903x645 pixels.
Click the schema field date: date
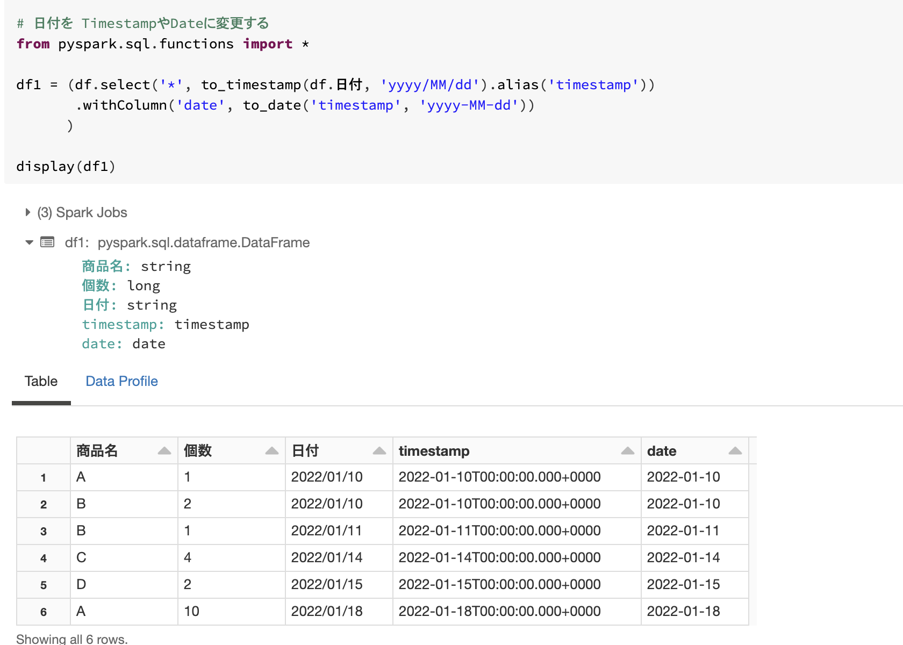point(124,344)
